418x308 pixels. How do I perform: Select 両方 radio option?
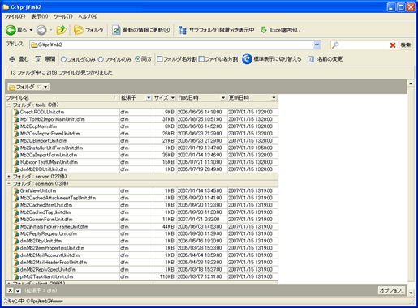pyautogui.click(x=138, y=59)
